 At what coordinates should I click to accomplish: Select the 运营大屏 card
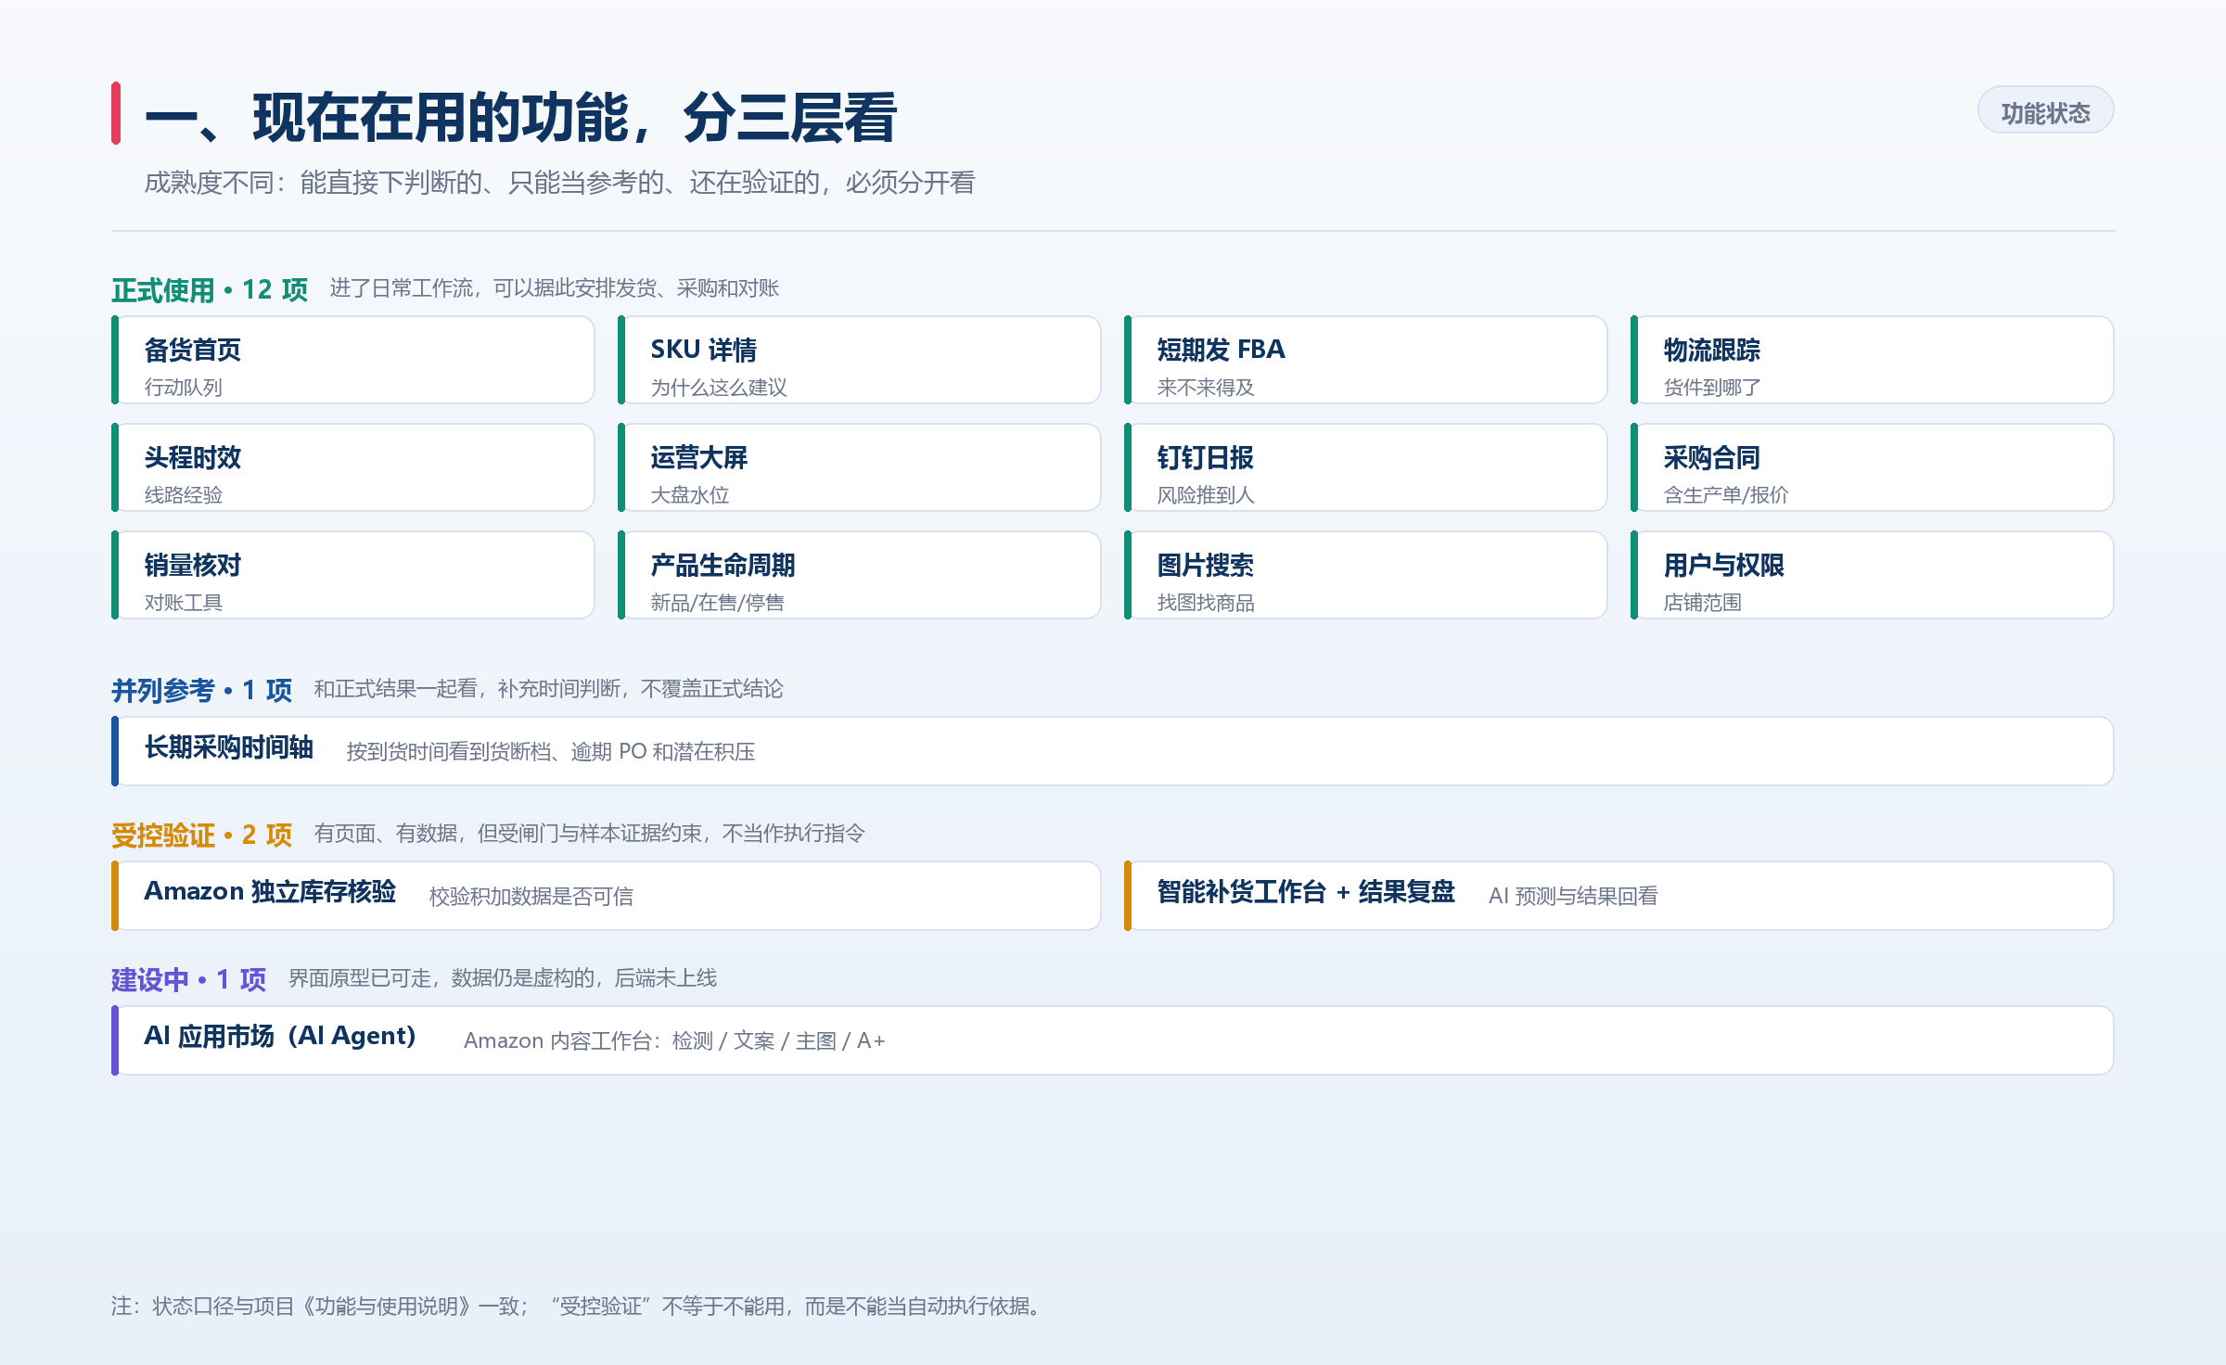(859, 467)
